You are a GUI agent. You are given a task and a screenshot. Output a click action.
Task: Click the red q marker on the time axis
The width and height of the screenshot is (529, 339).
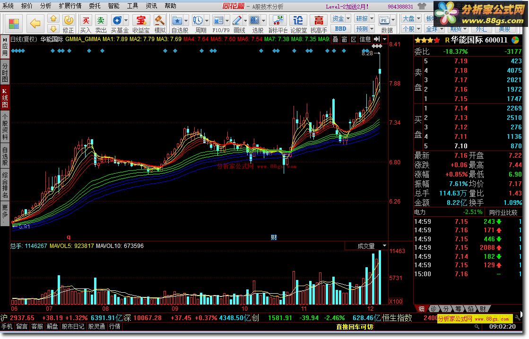pyautogui.click(x=69, y=237)
